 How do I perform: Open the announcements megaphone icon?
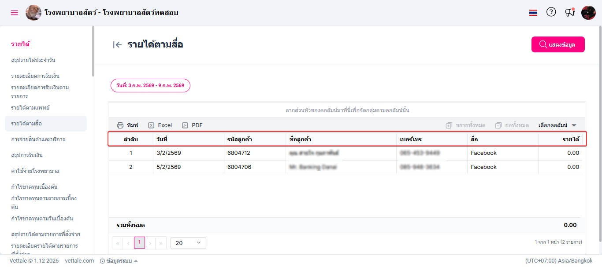coord(570,13)
